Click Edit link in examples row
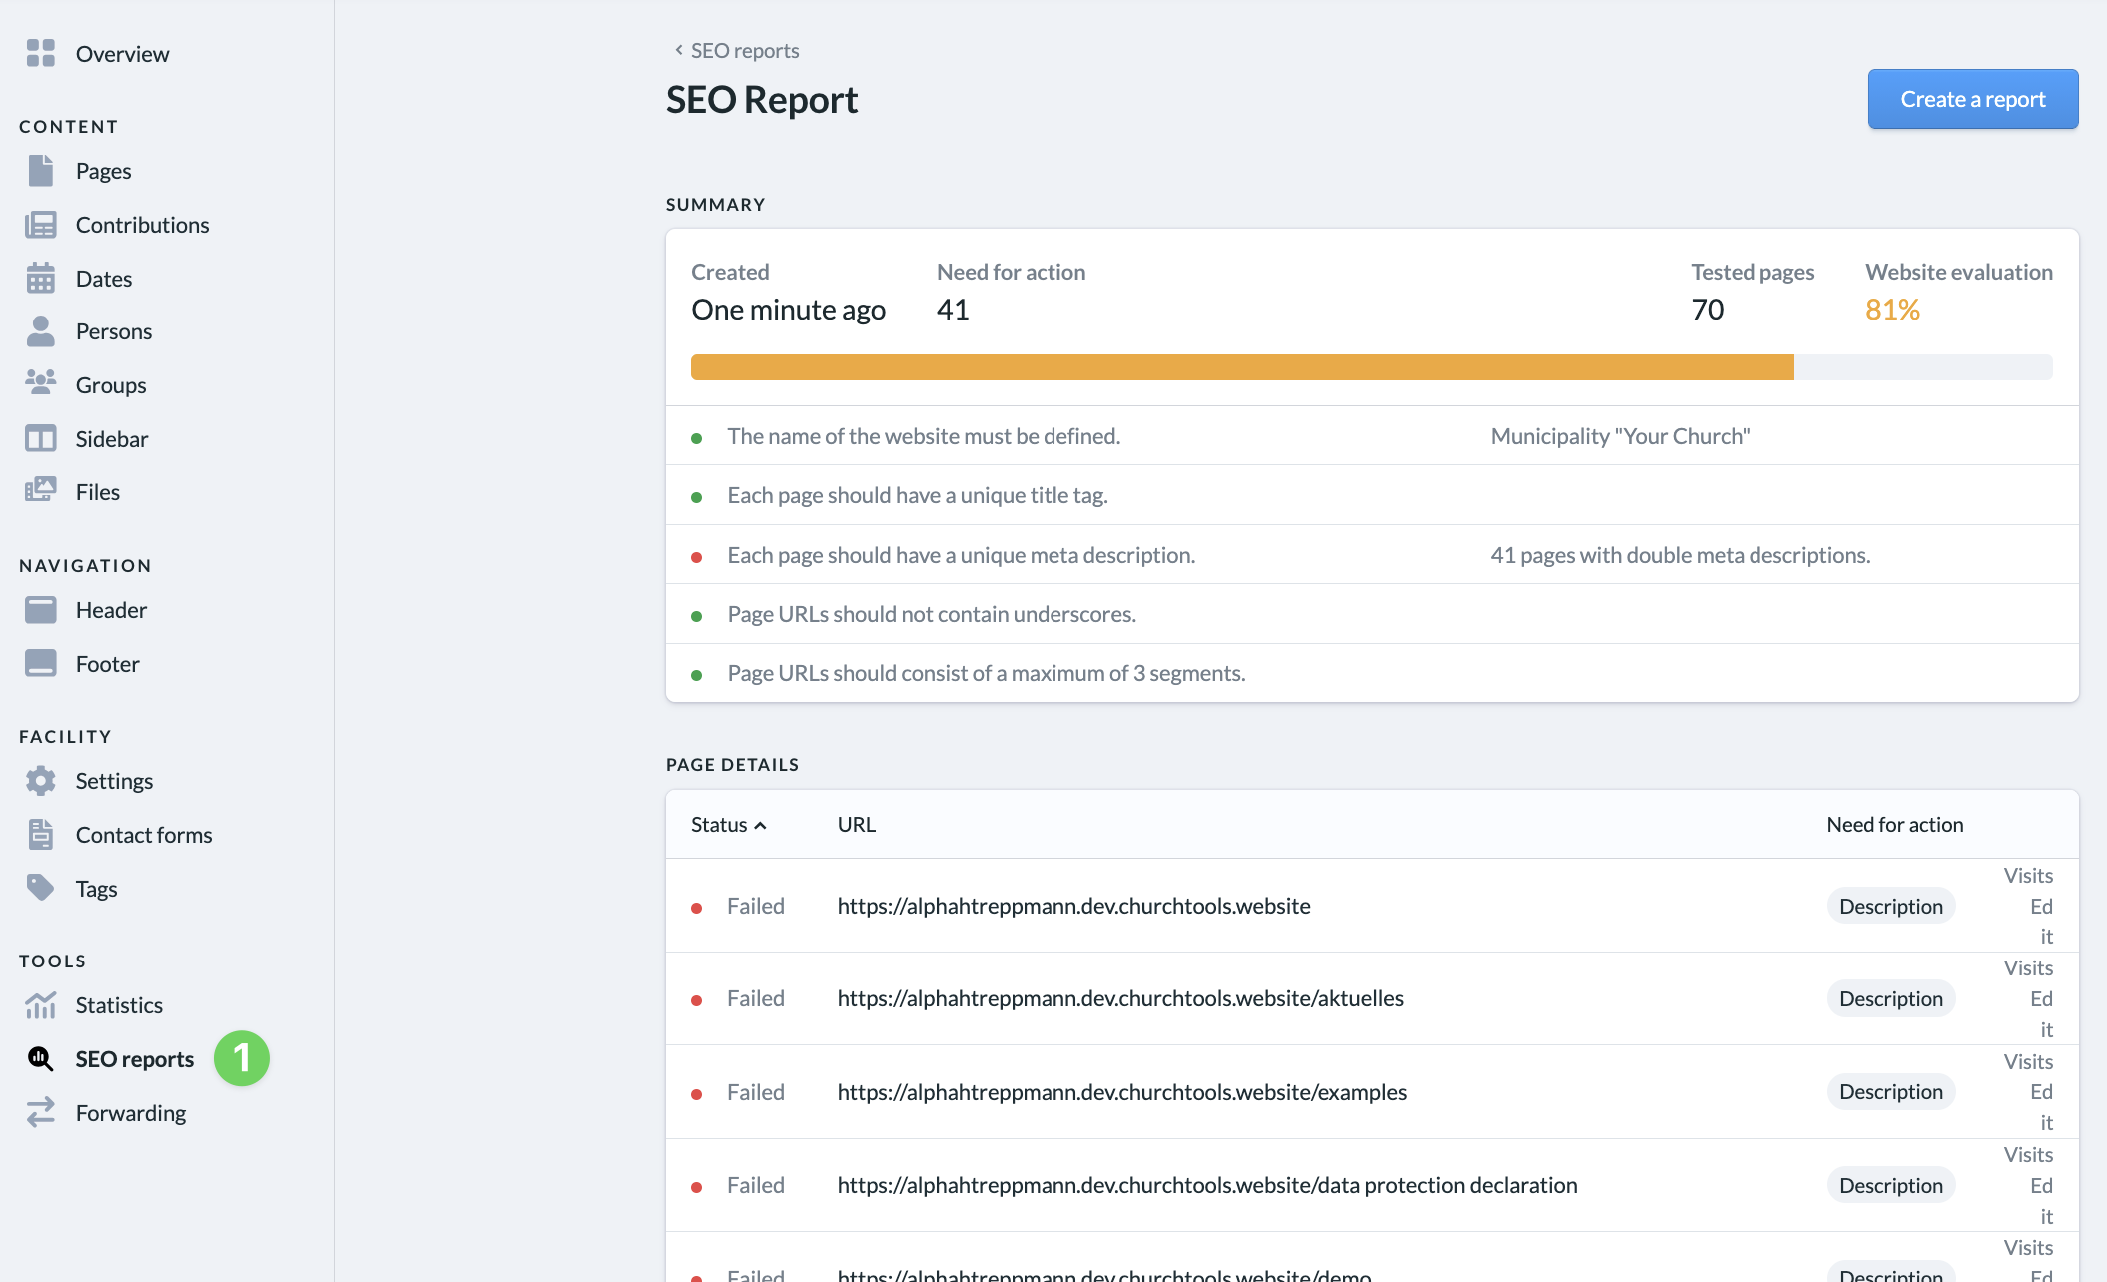This screenshot has height=1282, width=2107. 2041,1107
